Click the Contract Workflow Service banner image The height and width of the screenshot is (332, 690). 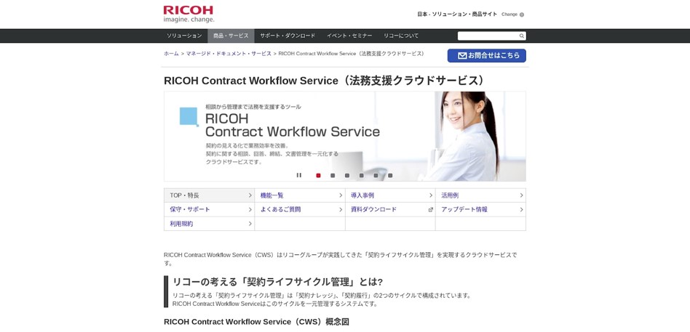pyautogui.click(x=345, y=136)
